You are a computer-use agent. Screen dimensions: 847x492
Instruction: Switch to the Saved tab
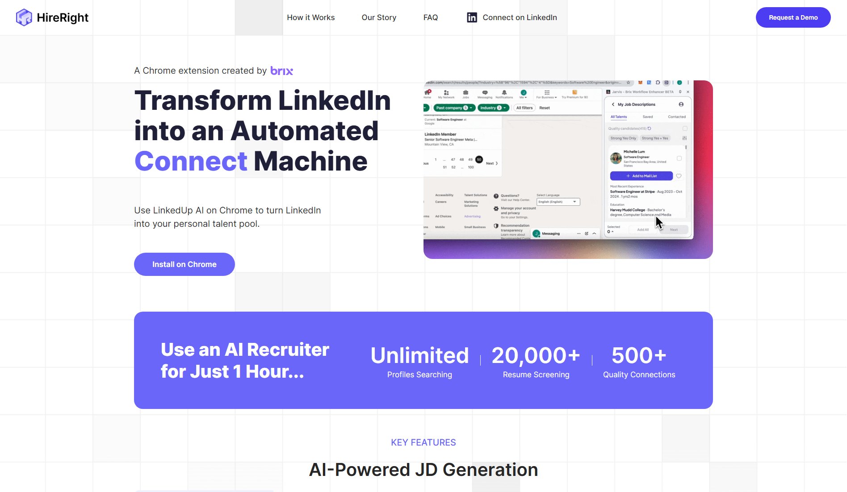pyautogui.click(x=647, y=117)
